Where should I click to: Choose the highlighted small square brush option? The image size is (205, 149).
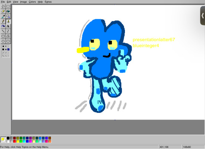click(x=8, y=50)
